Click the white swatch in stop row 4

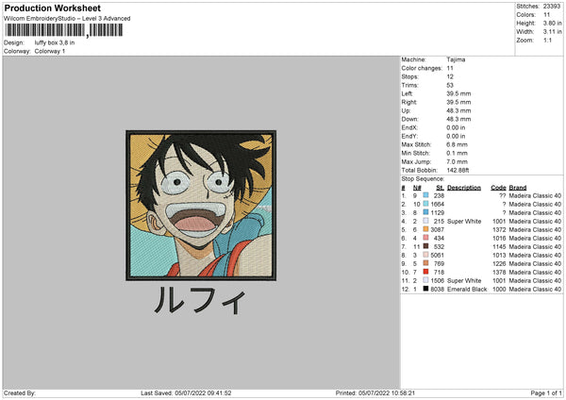click(x=426, y=221)
